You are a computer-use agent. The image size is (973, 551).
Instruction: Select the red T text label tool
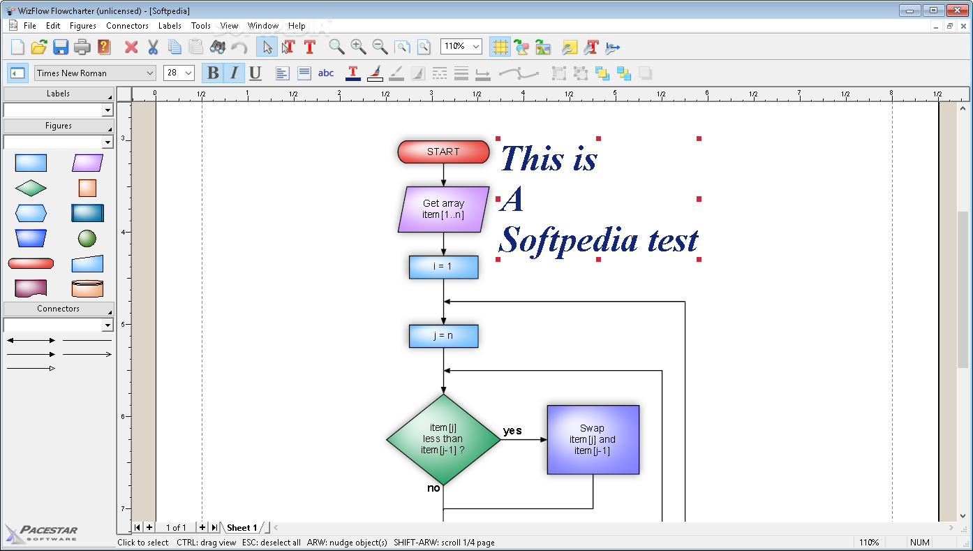click(310, 47)
